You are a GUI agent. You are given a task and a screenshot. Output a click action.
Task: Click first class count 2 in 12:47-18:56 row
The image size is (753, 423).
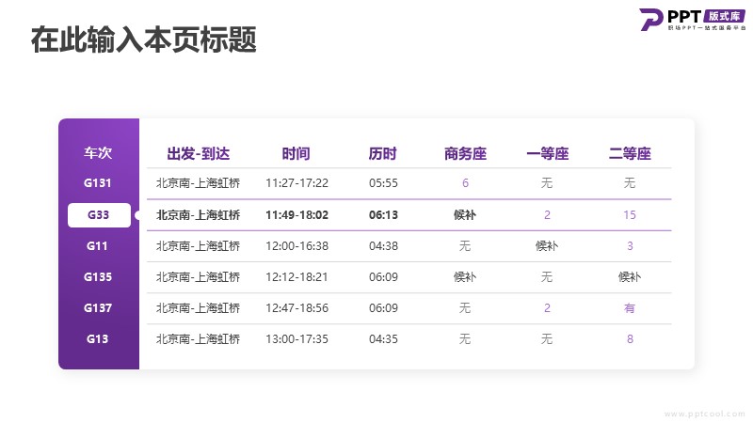point(547,308)
